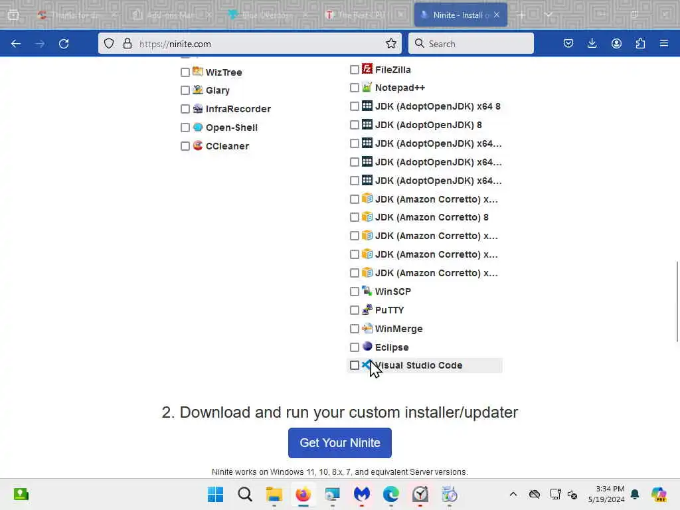Image resolution: width=680 pixels, height=510 pixels.
Task: Show hidden system tray icons chevron
Action: click(x=513, y=494)
